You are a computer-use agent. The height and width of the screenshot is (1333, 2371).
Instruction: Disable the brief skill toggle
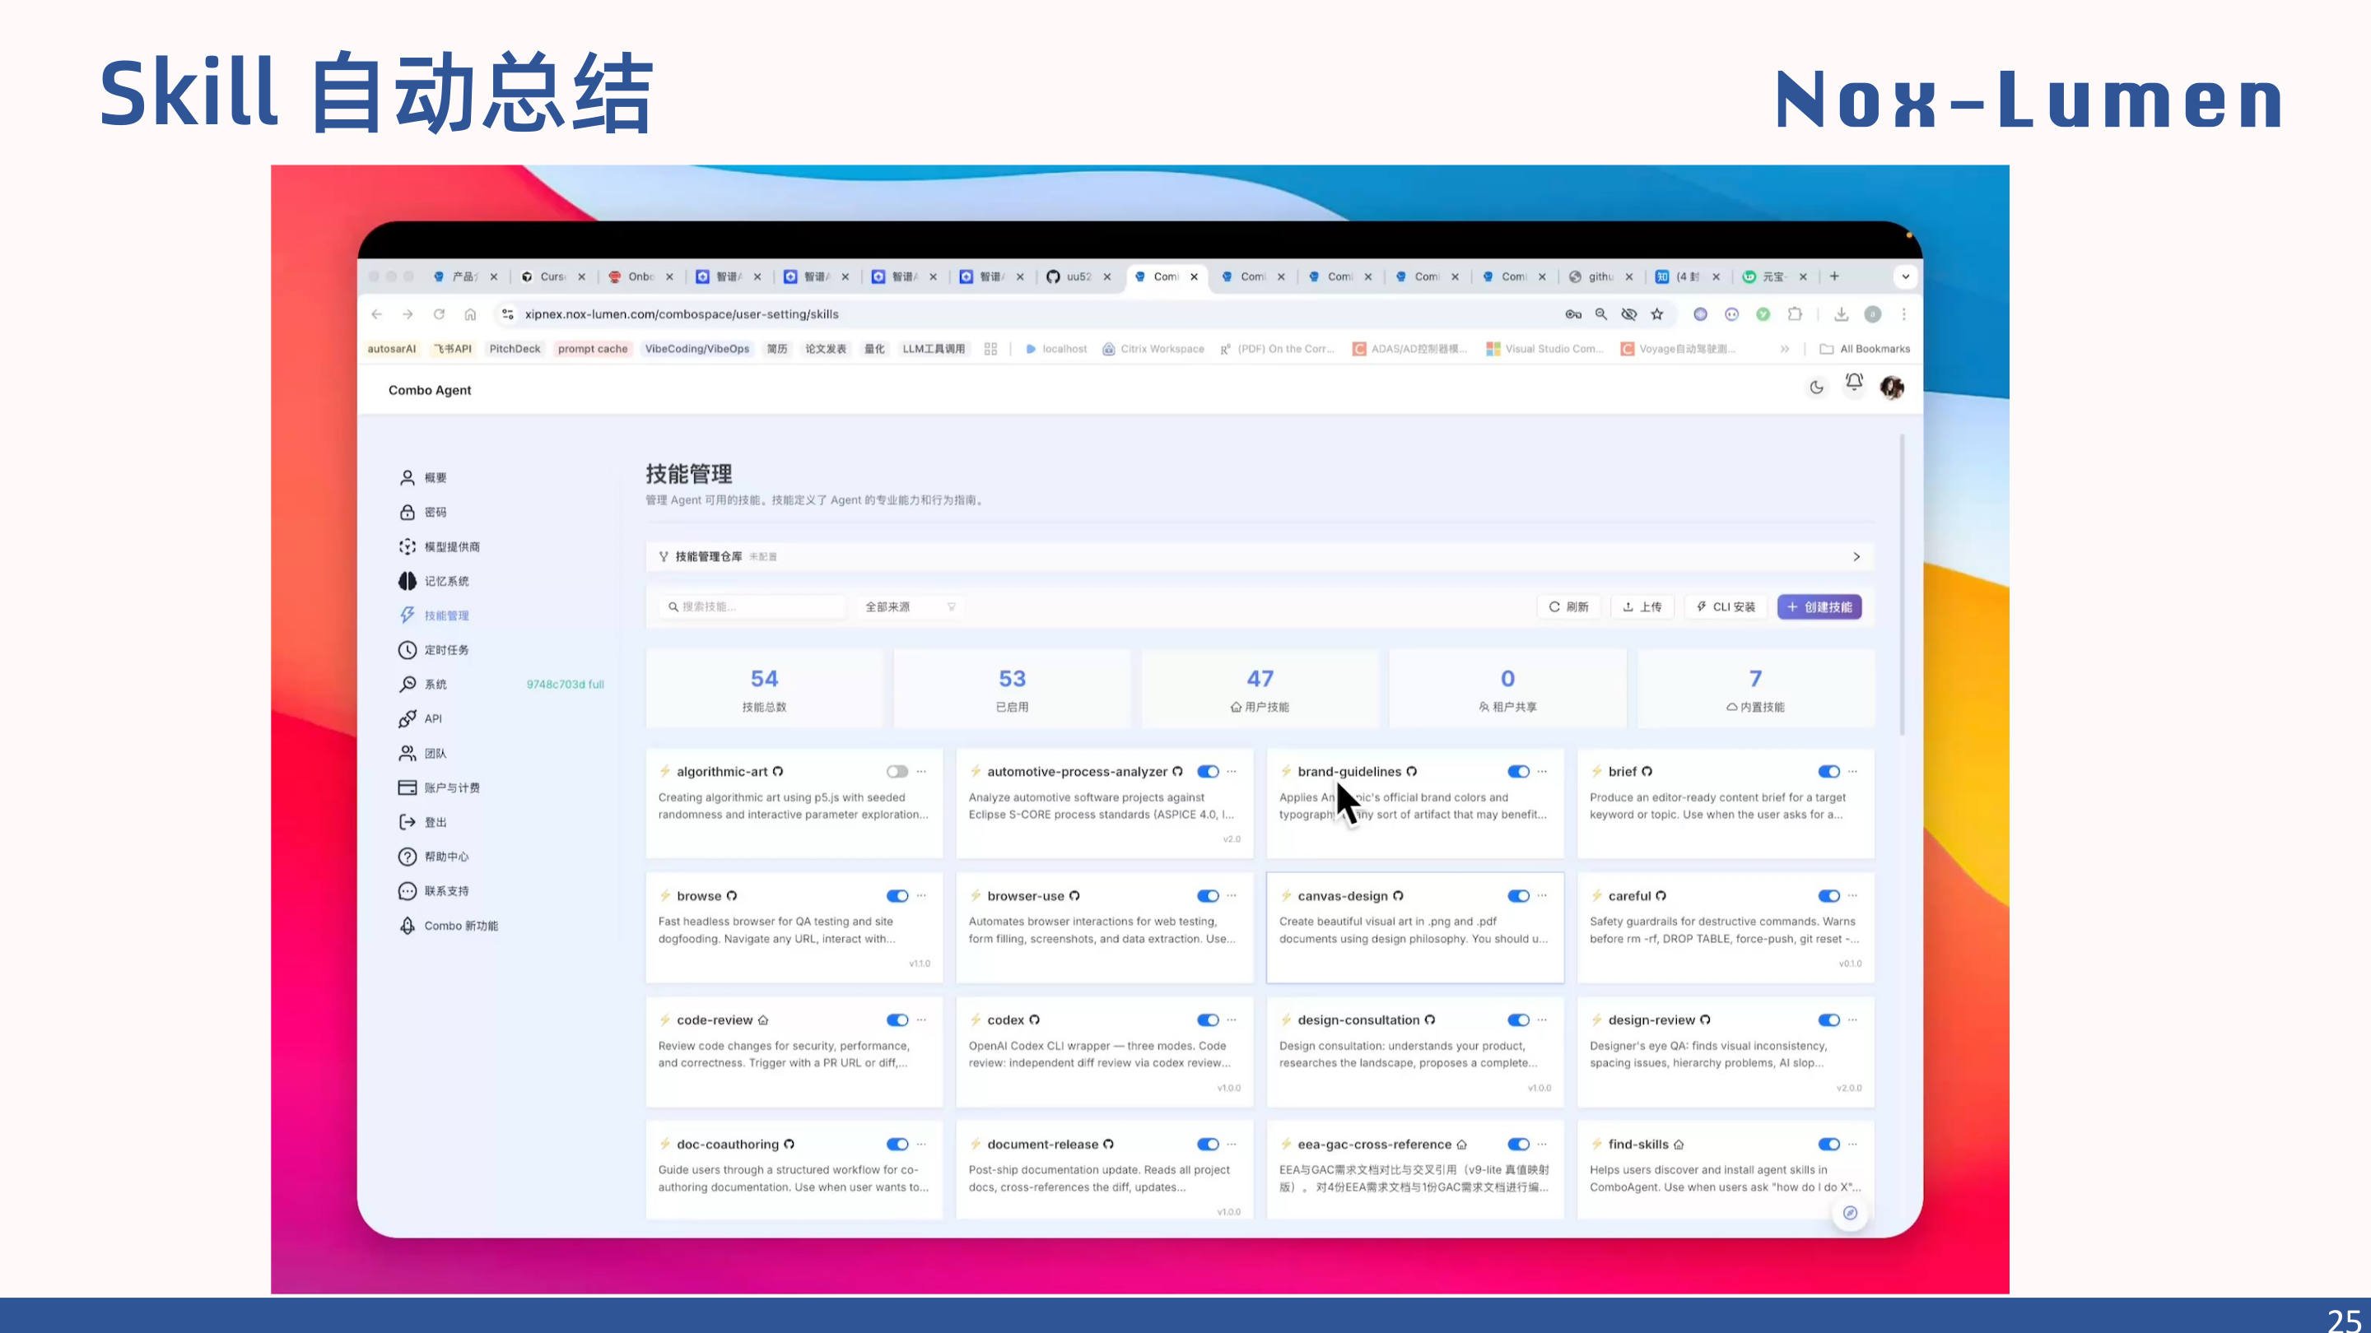[1828, 771]
